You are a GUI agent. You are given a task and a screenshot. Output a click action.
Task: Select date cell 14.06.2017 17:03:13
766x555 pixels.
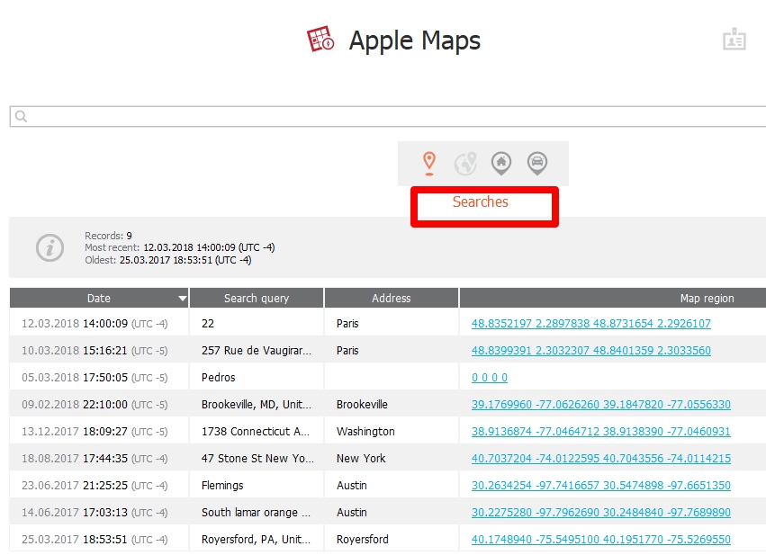(99, 512)
